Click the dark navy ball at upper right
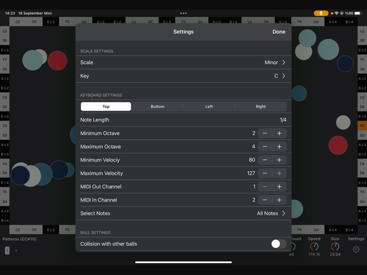367x275 pixels. [x=345, y=63]
